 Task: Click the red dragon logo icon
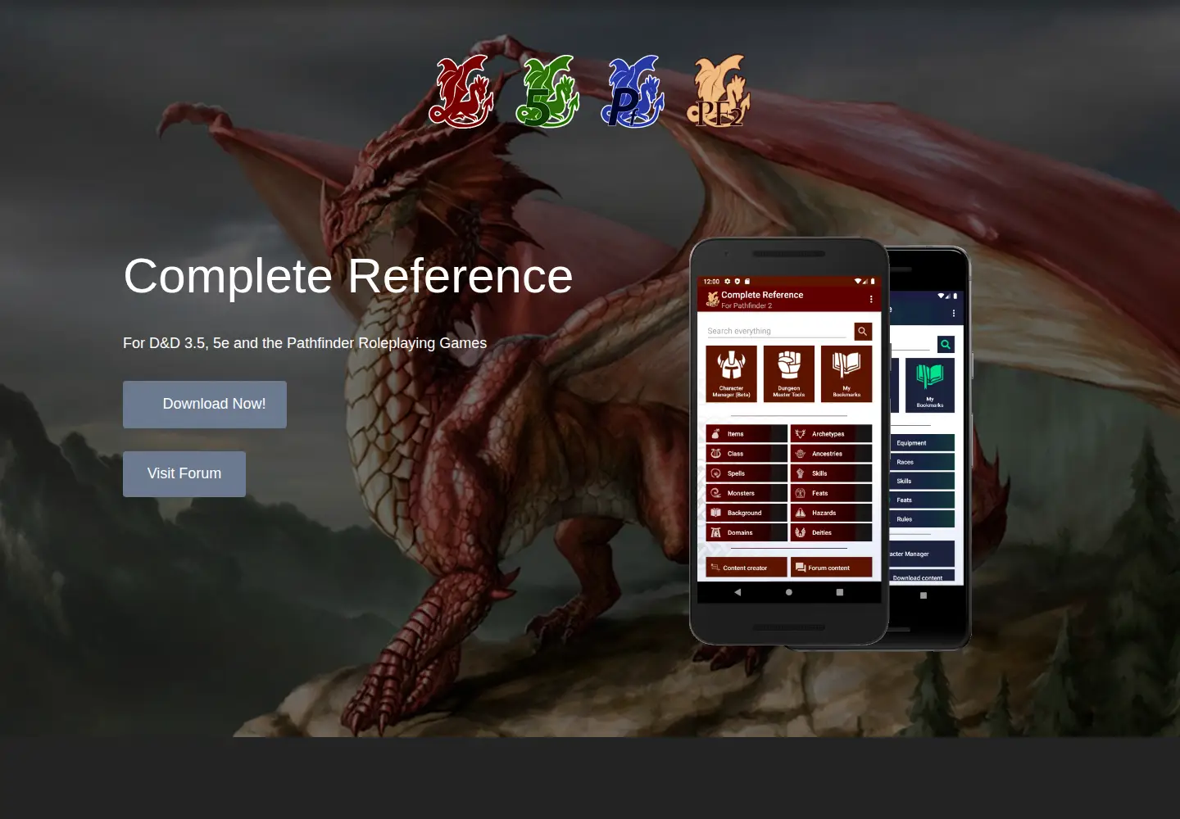461,92
